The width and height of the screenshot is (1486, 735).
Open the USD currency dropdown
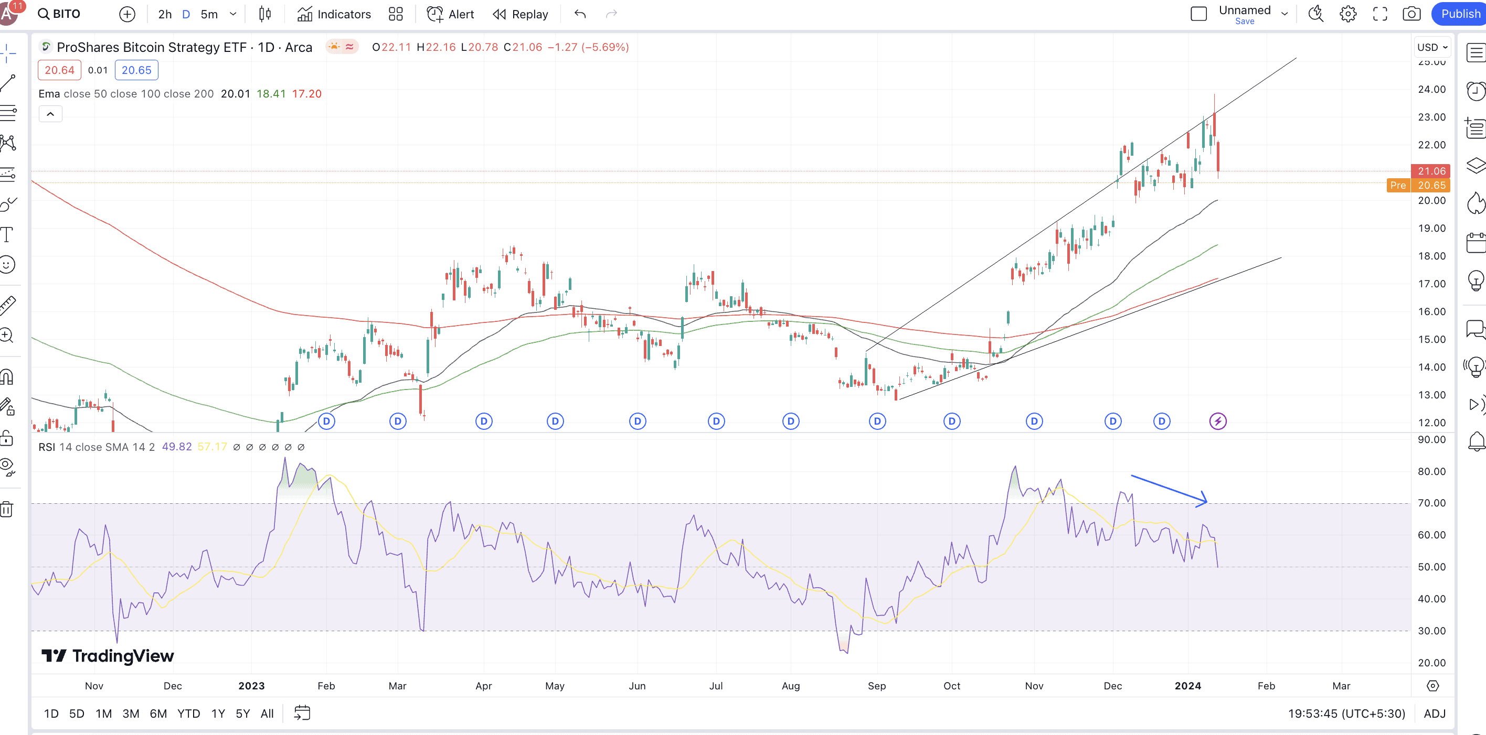coord(1432,47)
